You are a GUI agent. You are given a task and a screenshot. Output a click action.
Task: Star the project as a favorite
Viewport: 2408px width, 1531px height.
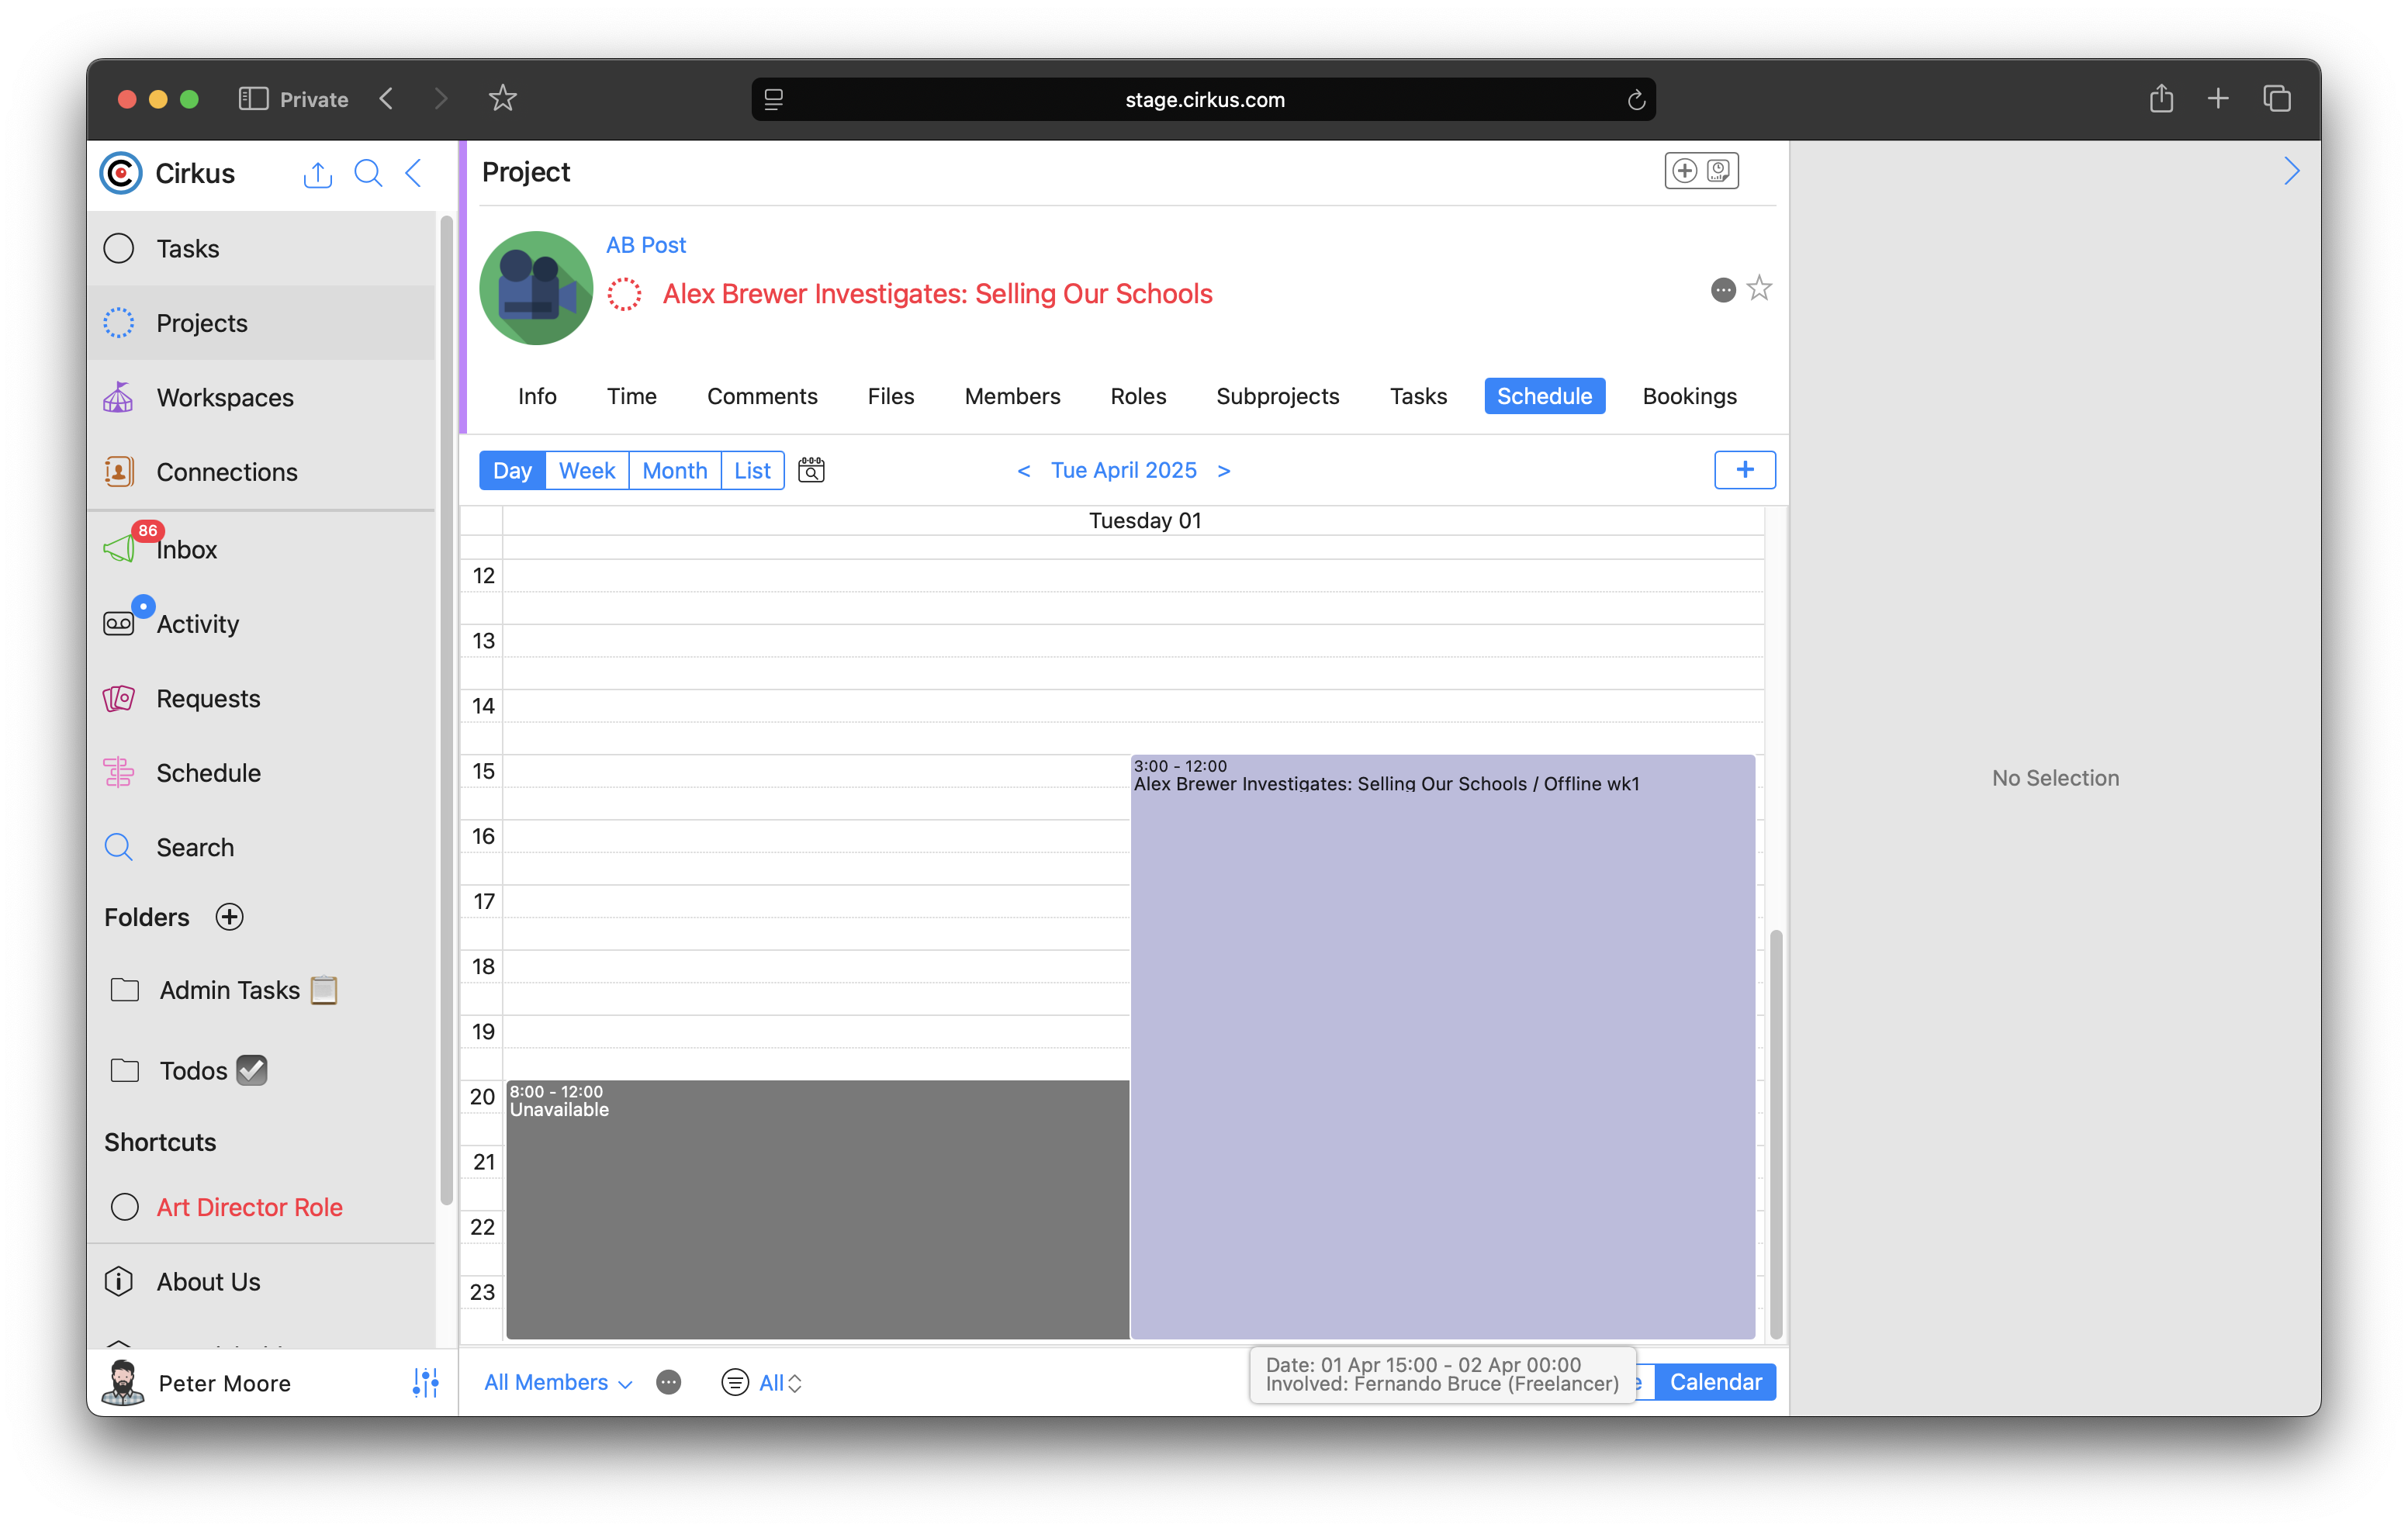point(1759,289)
